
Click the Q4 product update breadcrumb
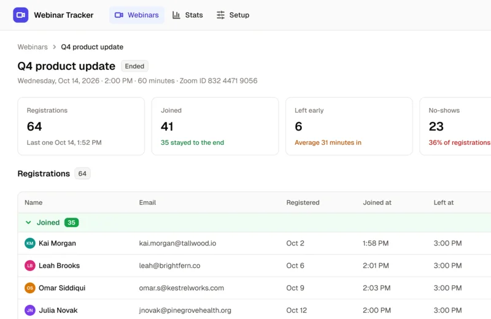point(92,47)
